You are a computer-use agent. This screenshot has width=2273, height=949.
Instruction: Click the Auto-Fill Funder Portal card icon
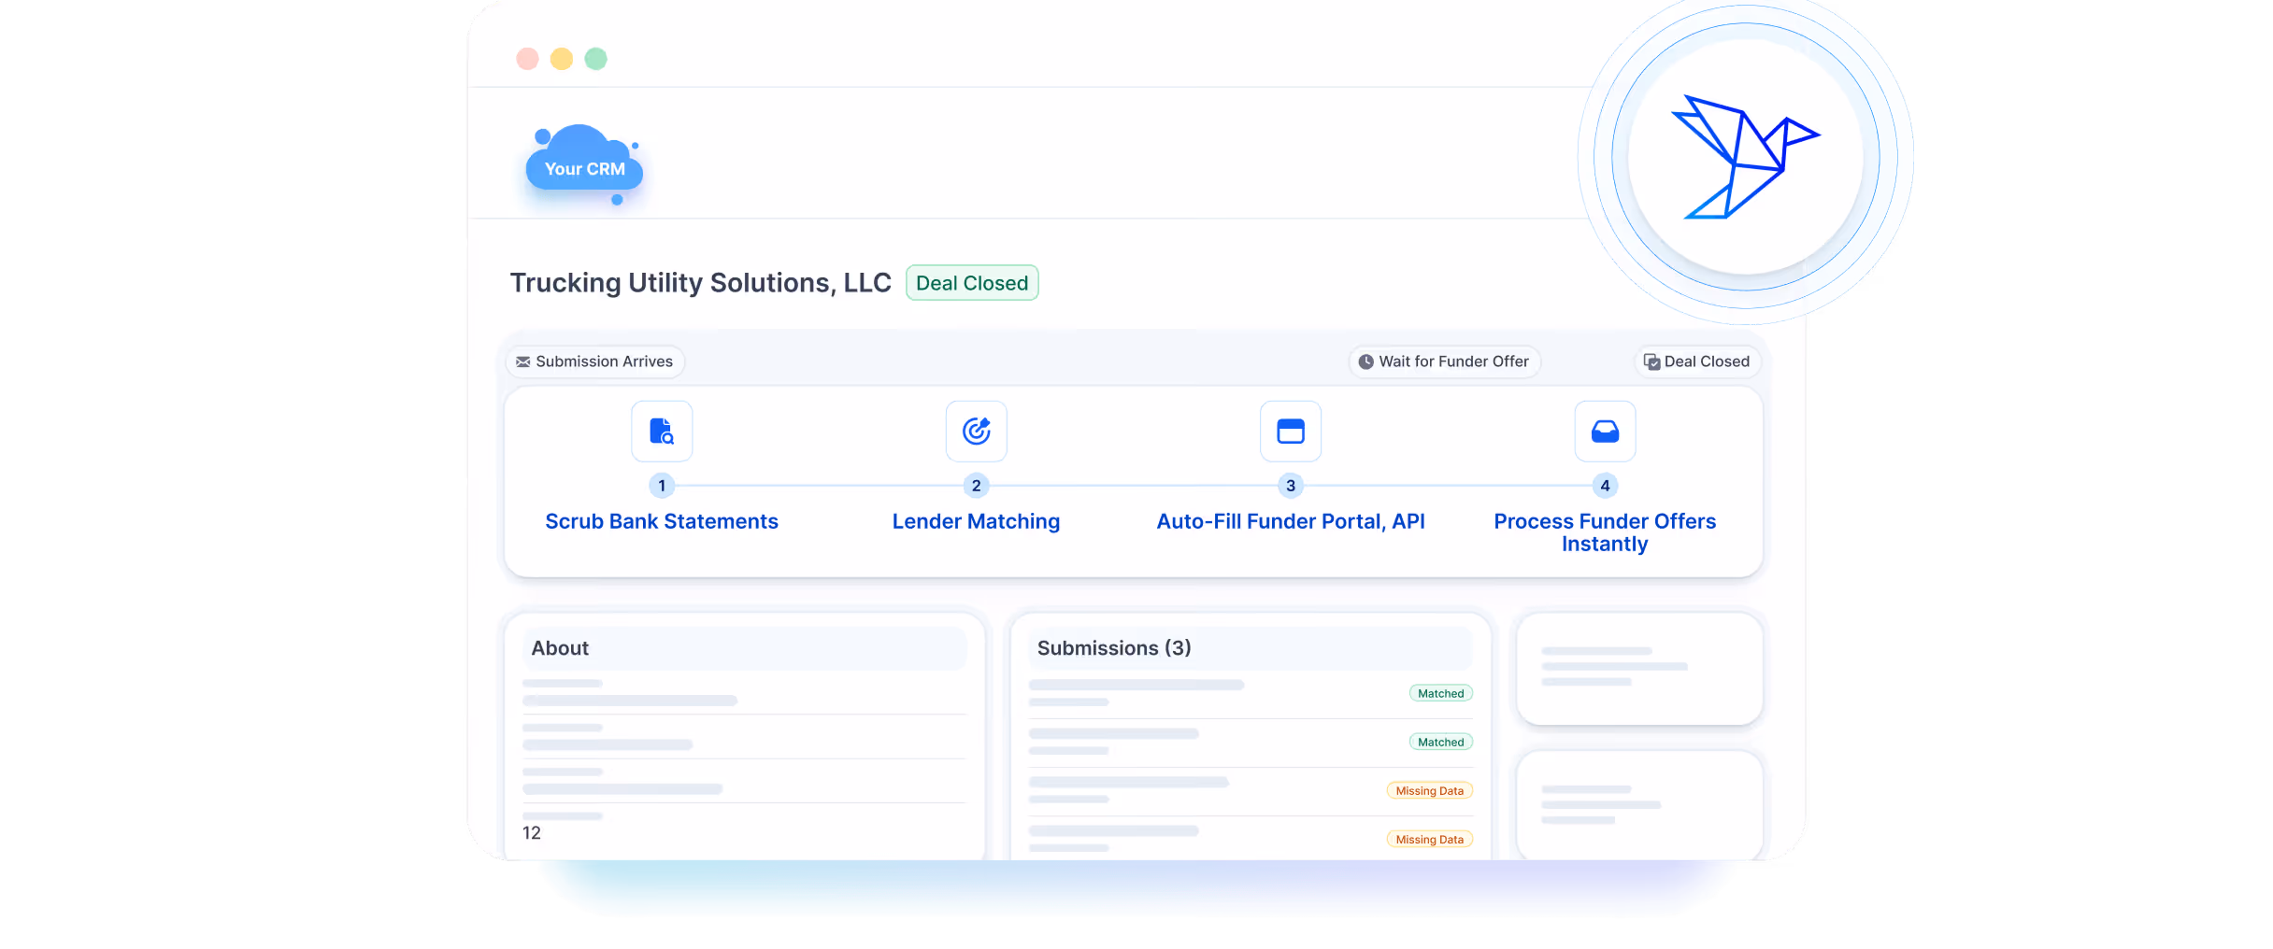point(1291,431)
